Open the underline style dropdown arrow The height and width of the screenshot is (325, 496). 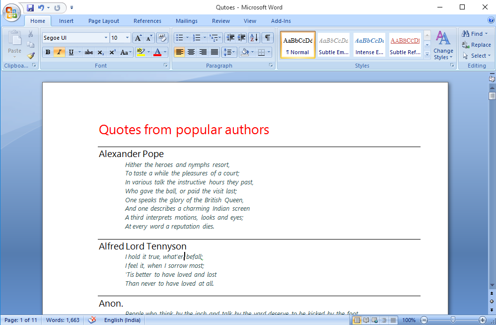click(x=79, y=52)
